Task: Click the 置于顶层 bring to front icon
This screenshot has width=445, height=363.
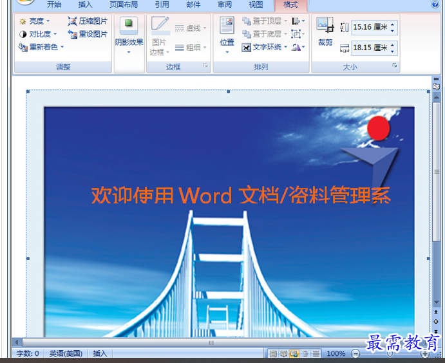Action: click(x=247, y=21)
